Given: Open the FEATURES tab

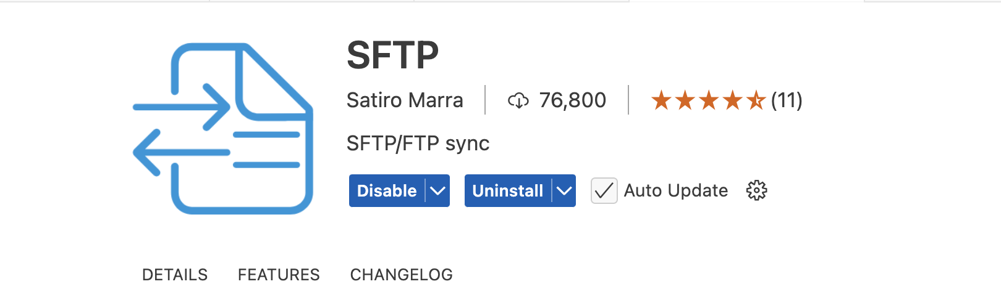Looking at the screenshot, I should [279, 275].
